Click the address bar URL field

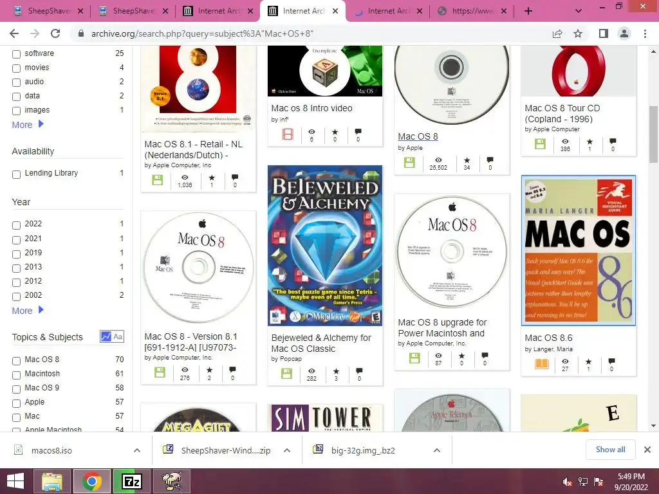pyautogui.click(x=311, y=33)
